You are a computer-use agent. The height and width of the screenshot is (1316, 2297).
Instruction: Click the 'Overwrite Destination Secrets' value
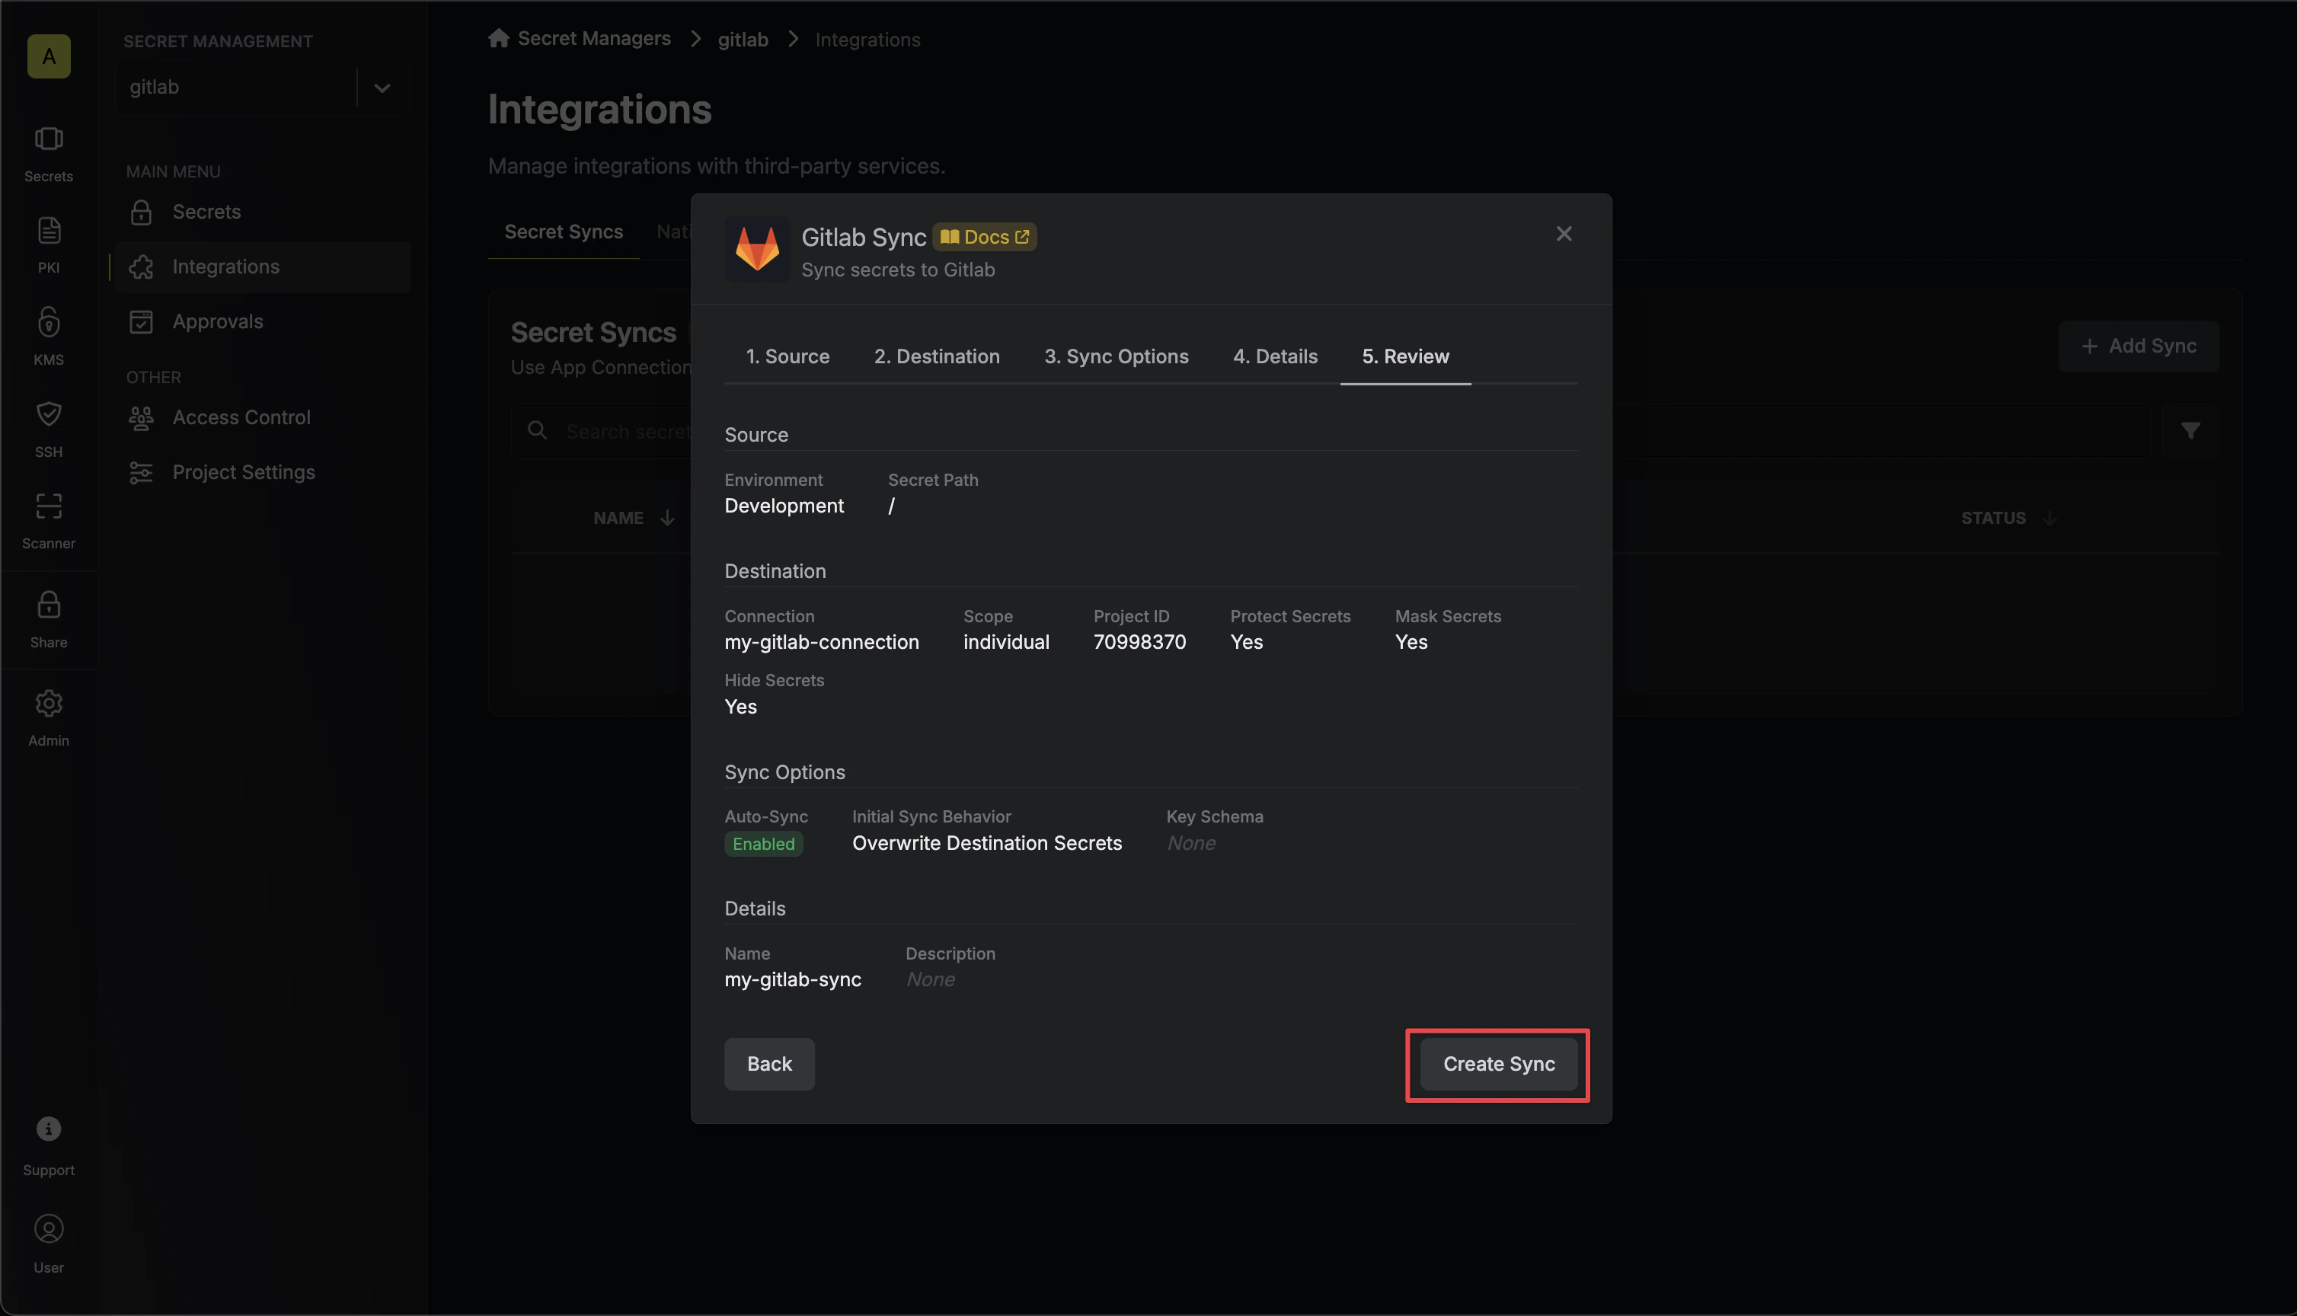(987, 843)
